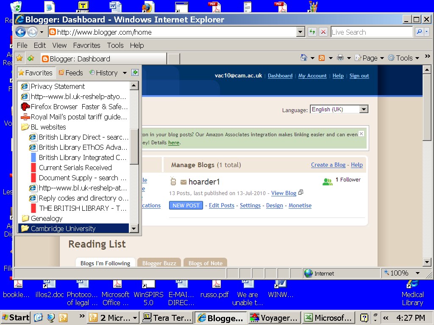434x325 pixels.
Task: Open the Cambridge University favorites folder
Action: click(74, 229)
